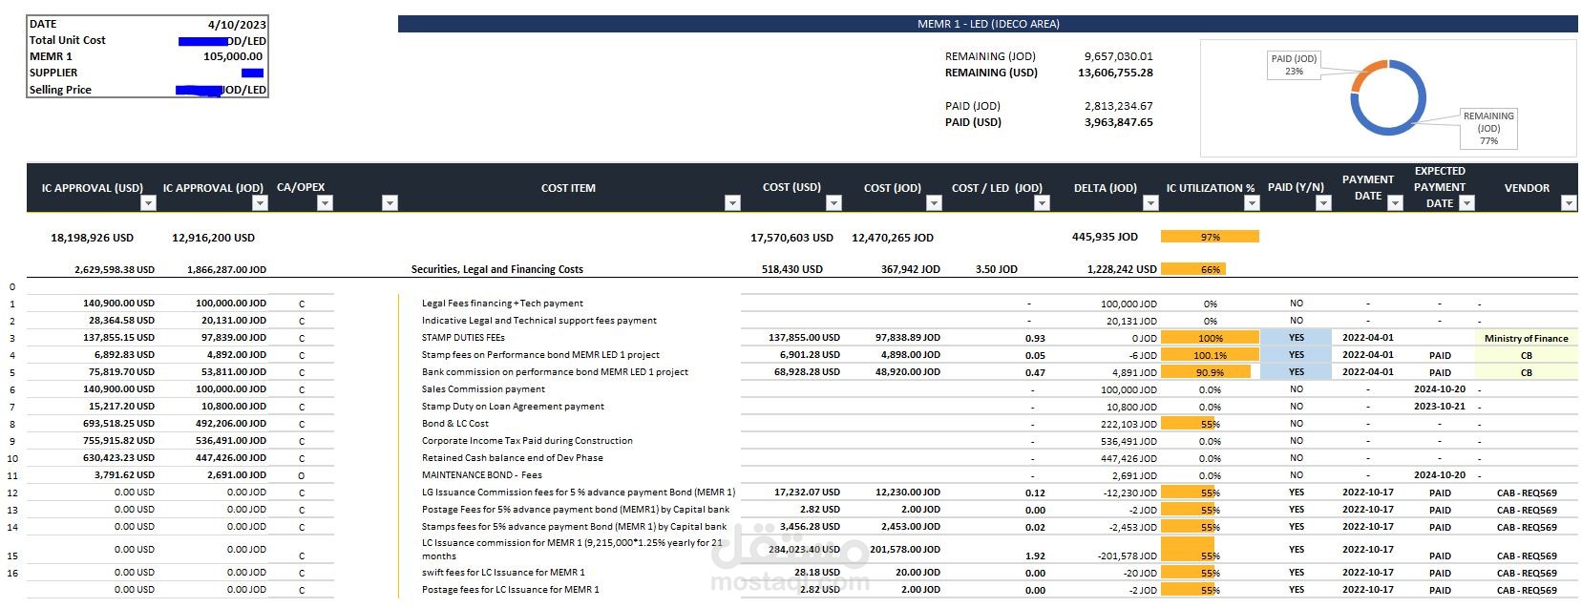Image resolution: width=1582 pixels, height=608 pixels.
Task: Select the PAID (JOD) 23% chart label
Action: (1294, 65)
